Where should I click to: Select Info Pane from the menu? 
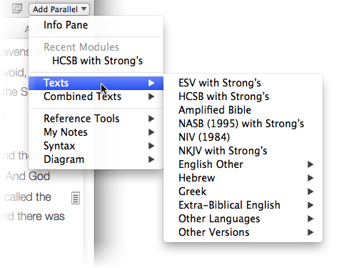pos(96,25)
